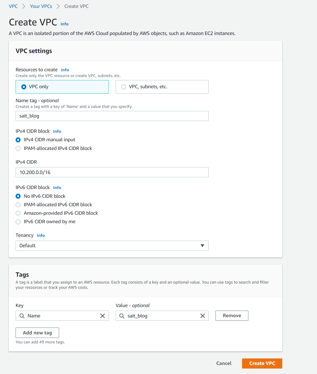
Task: Click the search icon in Key field
Action: click(22, 316)
